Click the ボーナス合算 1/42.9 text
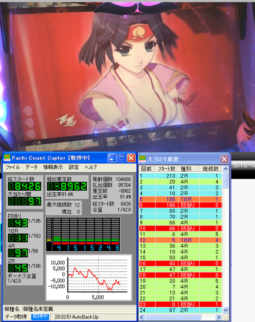The height and width of the screenshot is (322, 255). 22,278
